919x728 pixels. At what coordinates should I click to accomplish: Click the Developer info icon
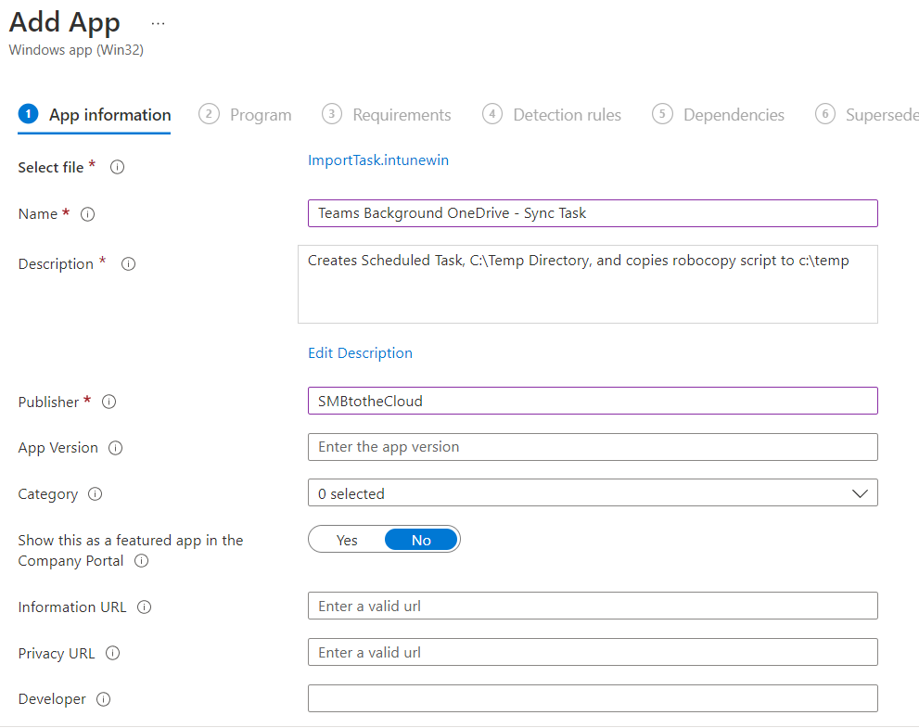[104, 699]
